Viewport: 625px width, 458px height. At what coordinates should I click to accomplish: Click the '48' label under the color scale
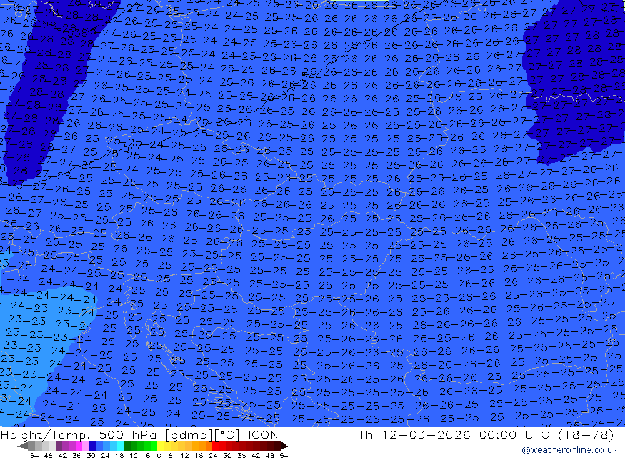(x=269, y=456)
